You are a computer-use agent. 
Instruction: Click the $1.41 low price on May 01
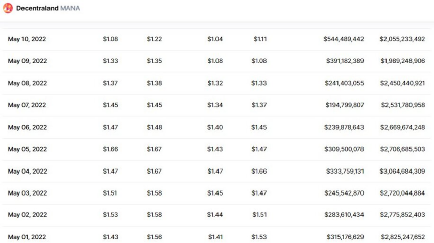coord(215,237)
